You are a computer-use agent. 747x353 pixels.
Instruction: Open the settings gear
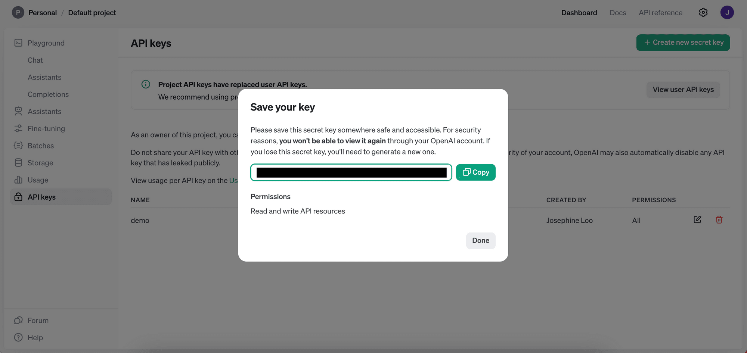703,12
